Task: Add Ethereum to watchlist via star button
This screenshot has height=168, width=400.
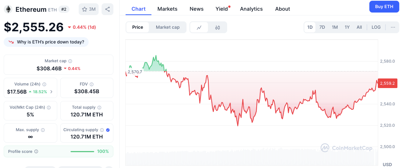Action: click(89, 10)
